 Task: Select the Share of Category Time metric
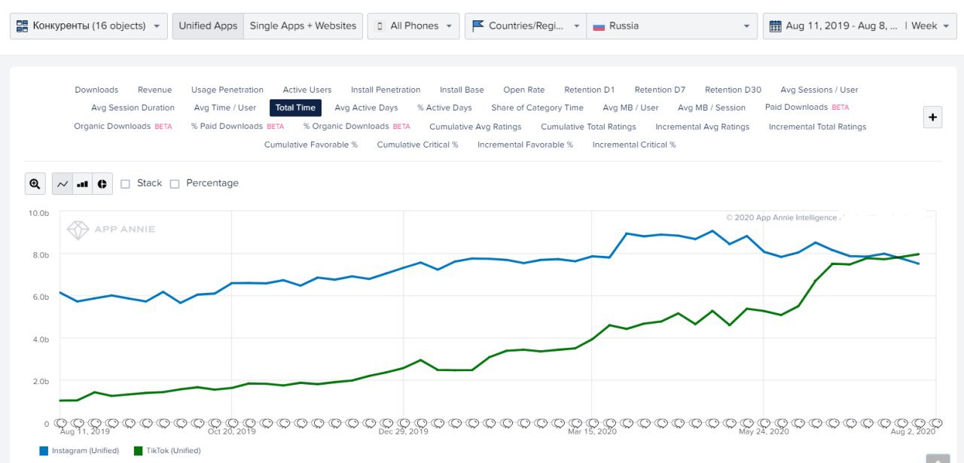click(537, 108)
